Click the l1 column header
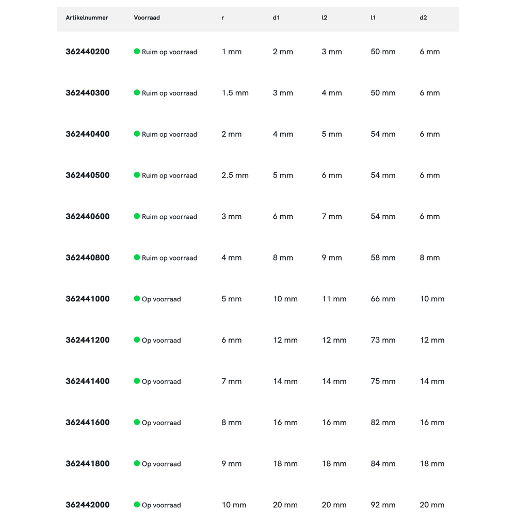This screenshot has width=516, height=516. pyautogui.click(x=373, y=18)
